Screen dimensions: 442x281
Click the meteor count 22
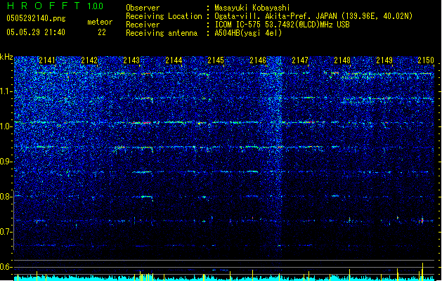pyautogui.click(x=102, y=32)
